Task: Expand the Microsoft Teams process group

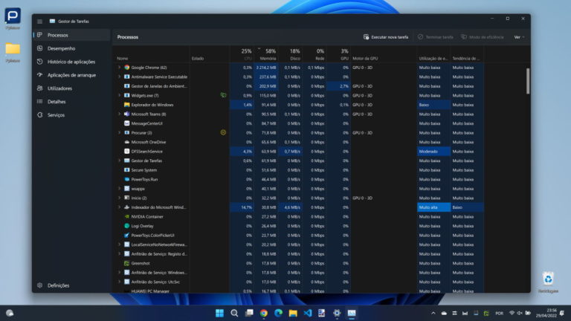Action: [x=119, y=114]
